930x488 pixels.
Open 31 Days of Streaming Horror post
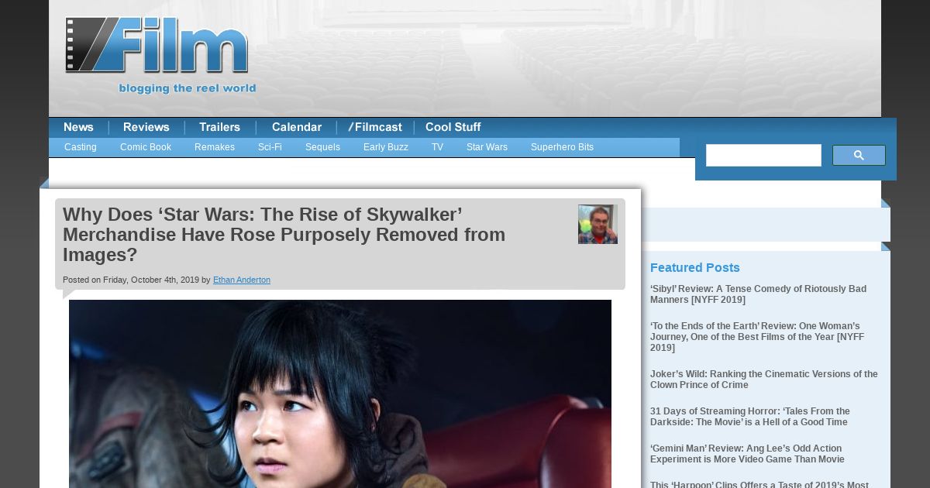click(x=750, y=417)
